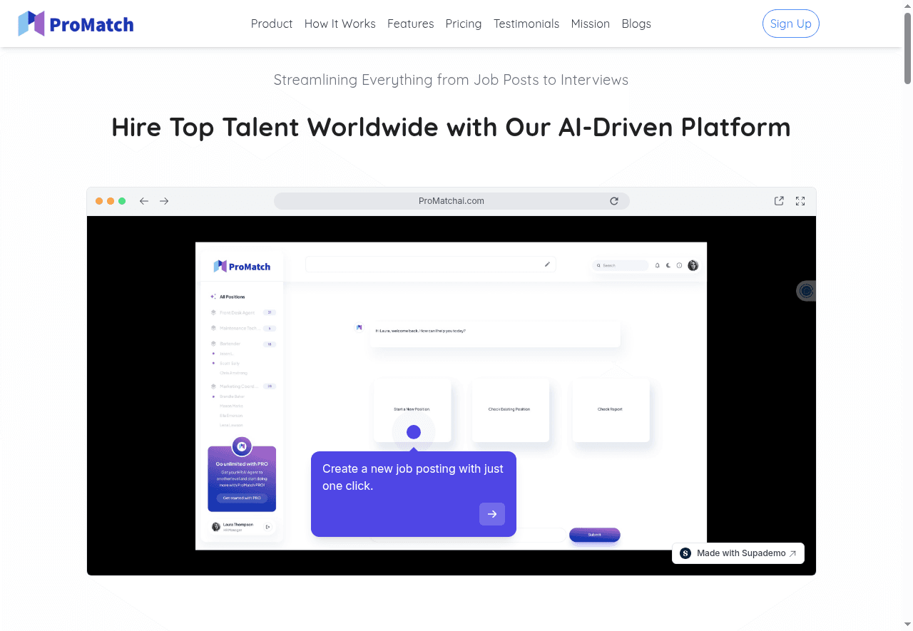Open the Blogs page link
913x631 pixels.
636,24
